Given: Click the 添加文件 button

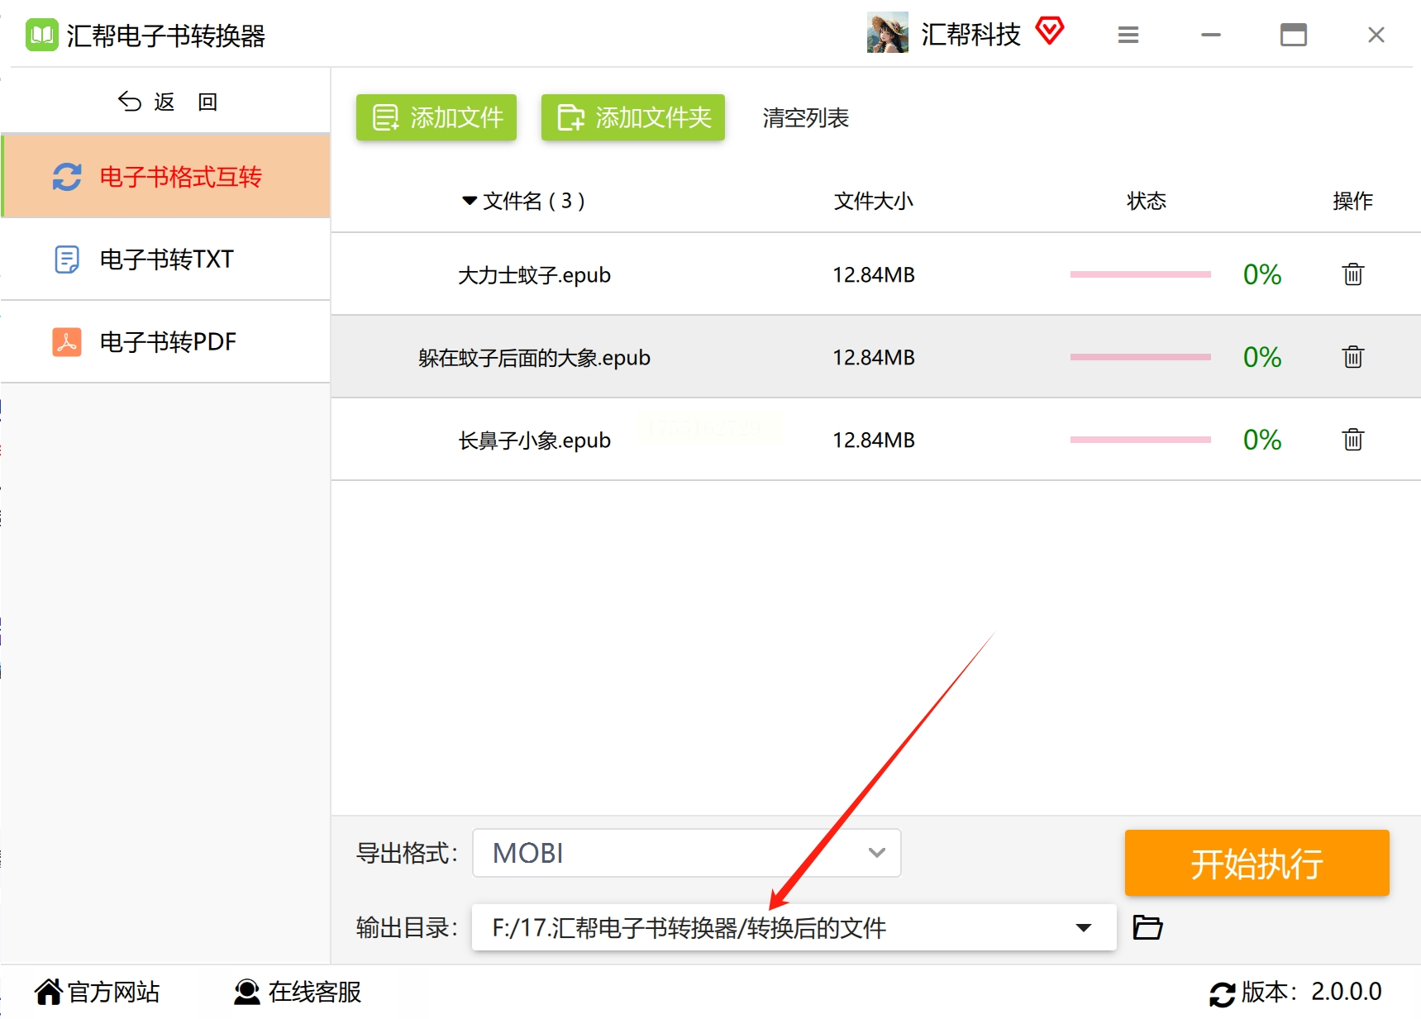Looking at the screenshot, I should [436, 117].
